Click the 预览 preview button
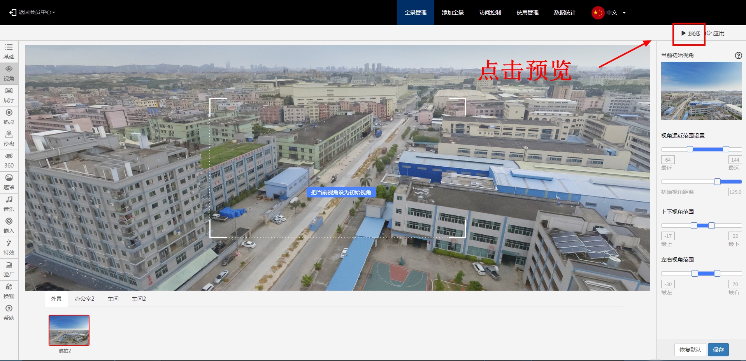This screenshot has width=746, height=361. click(x=690, y=33)
